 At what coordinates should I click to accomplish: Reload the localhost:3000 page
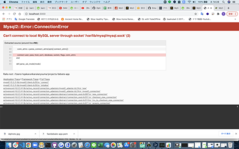tap(14, 14)
